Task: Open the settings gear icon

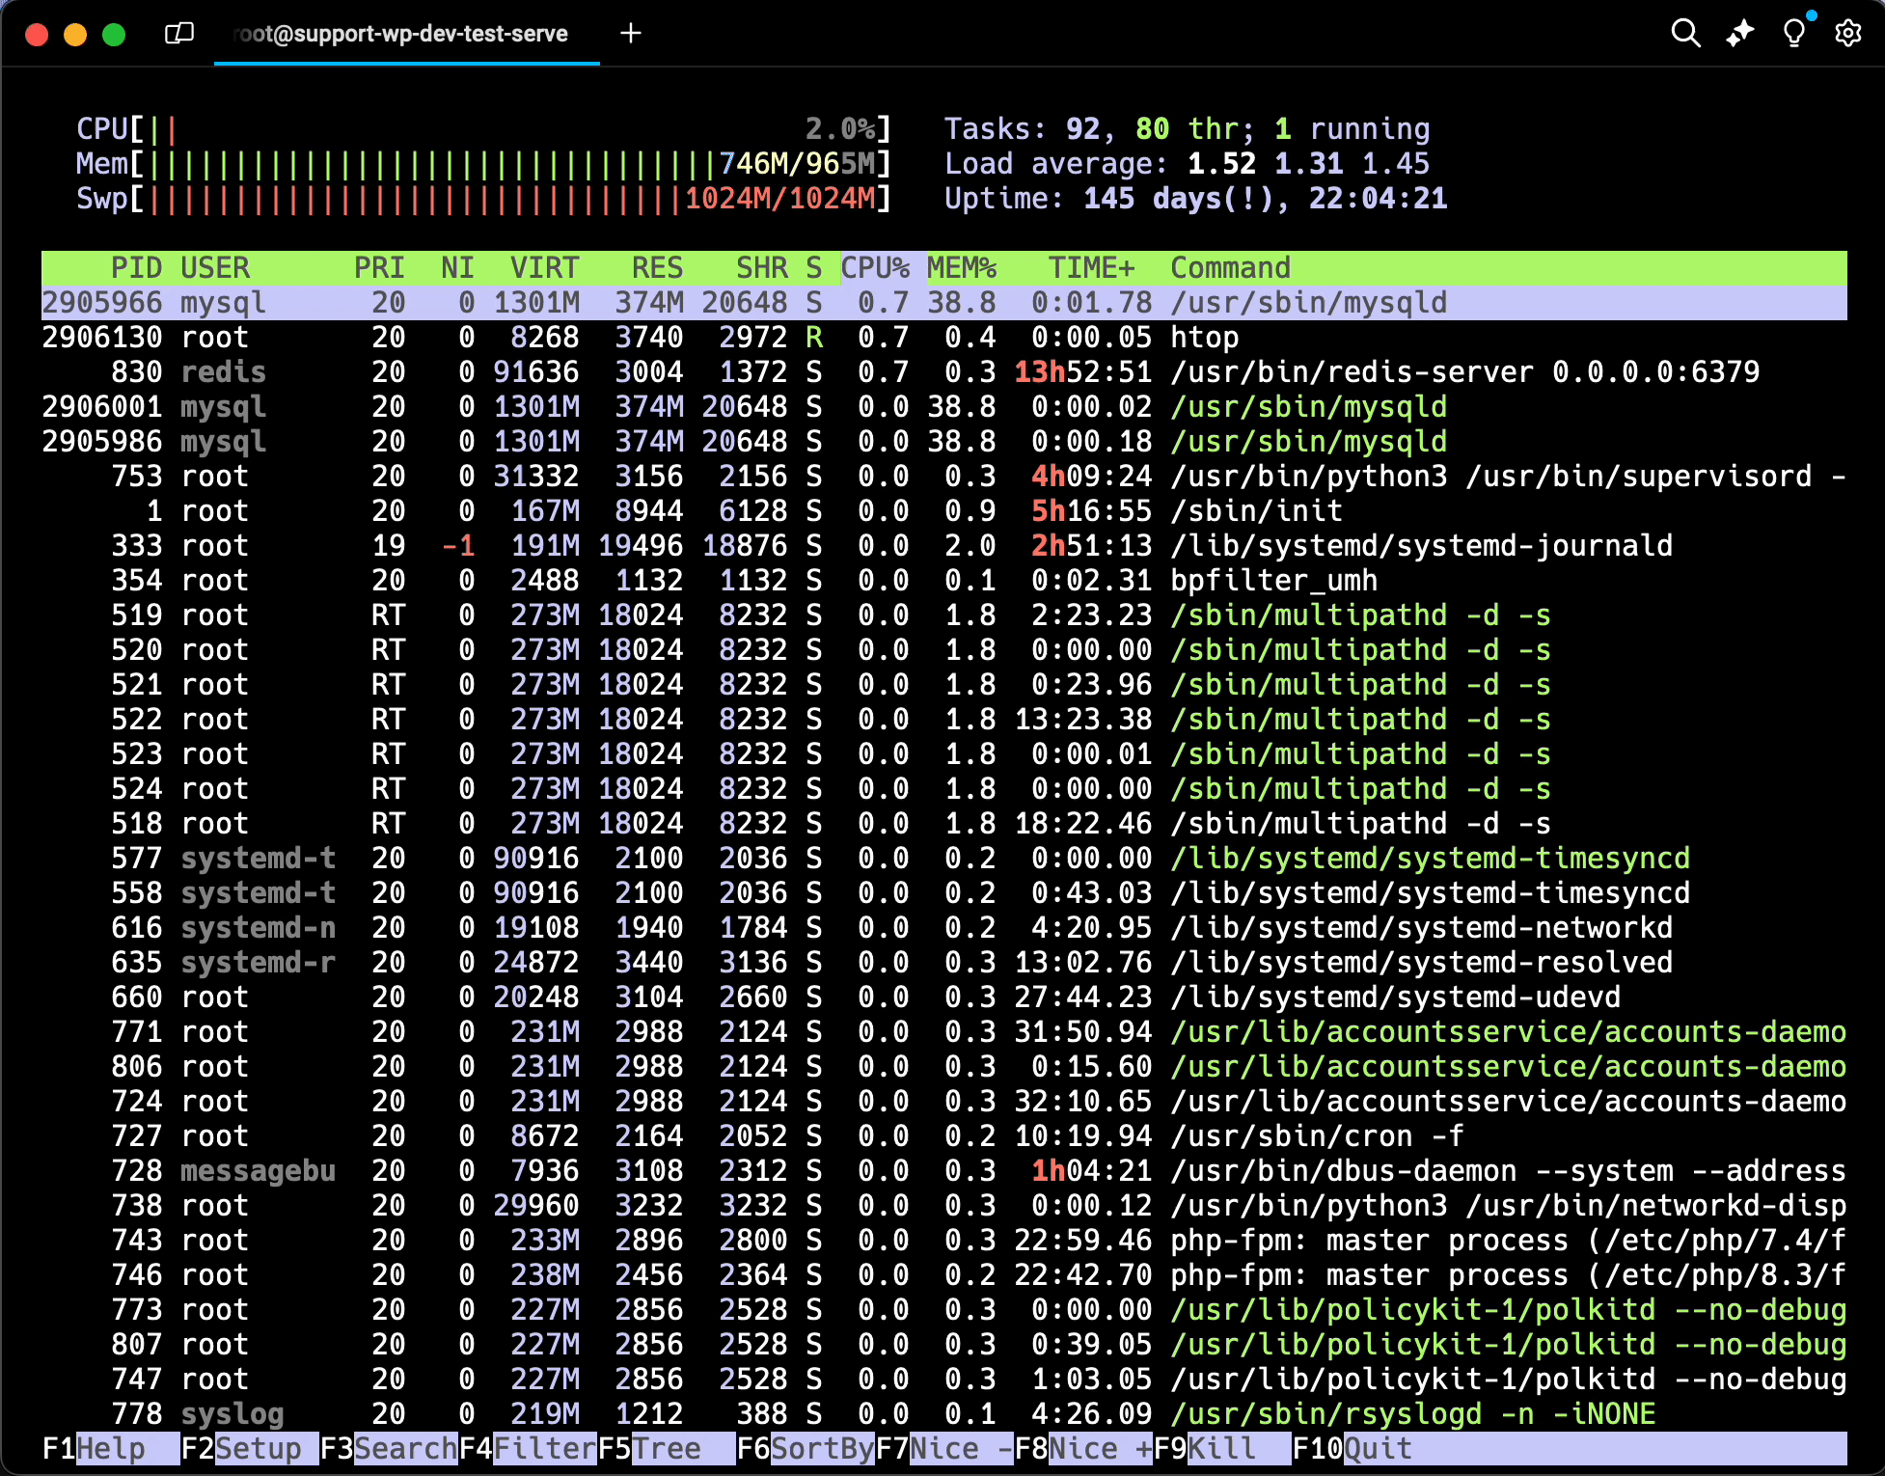Action: 1847,33
